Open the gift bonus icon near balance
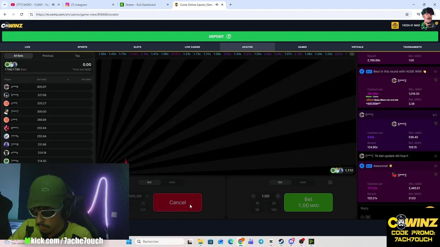 pos(395,25)
